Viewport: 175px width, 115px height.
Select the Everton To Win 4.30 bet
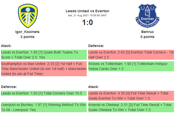pyautogui.click(x=131, y=96)
